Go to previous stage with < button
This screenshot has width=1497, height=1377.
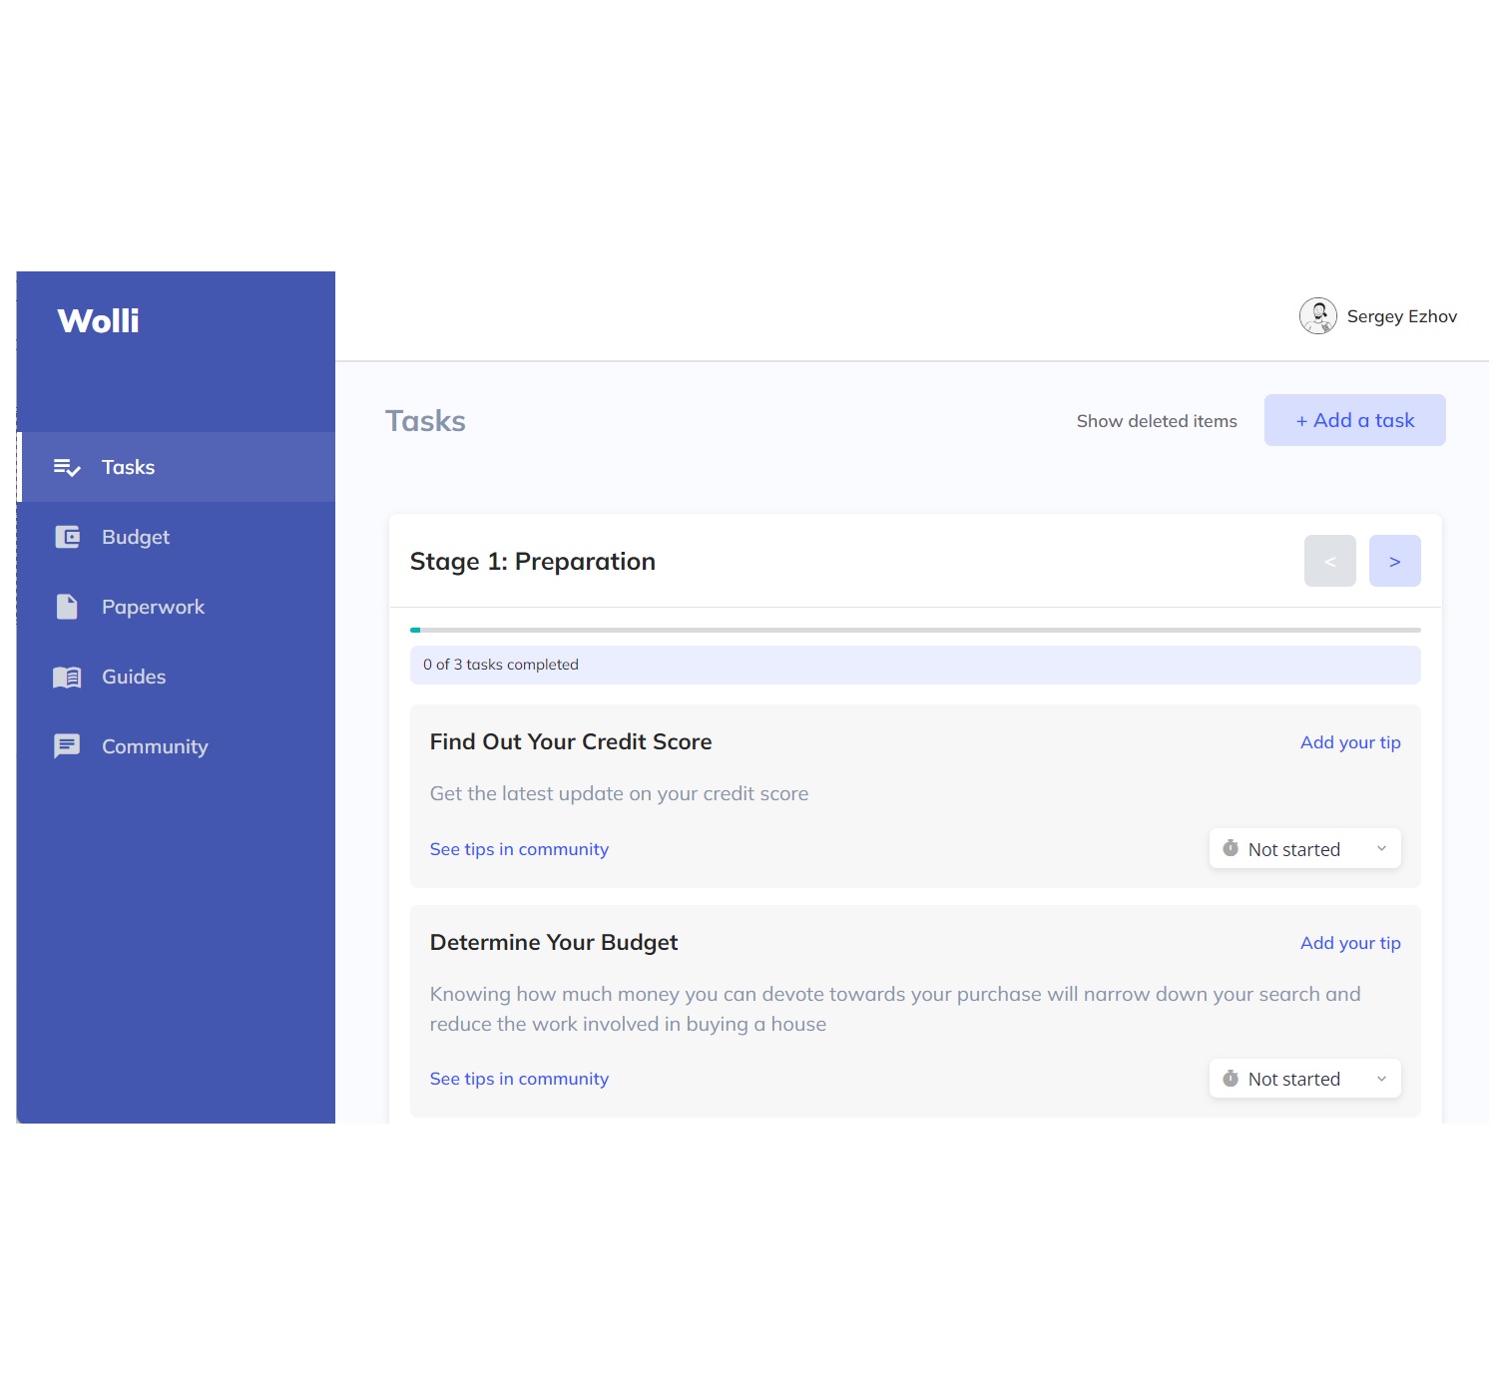point(1329,561)
